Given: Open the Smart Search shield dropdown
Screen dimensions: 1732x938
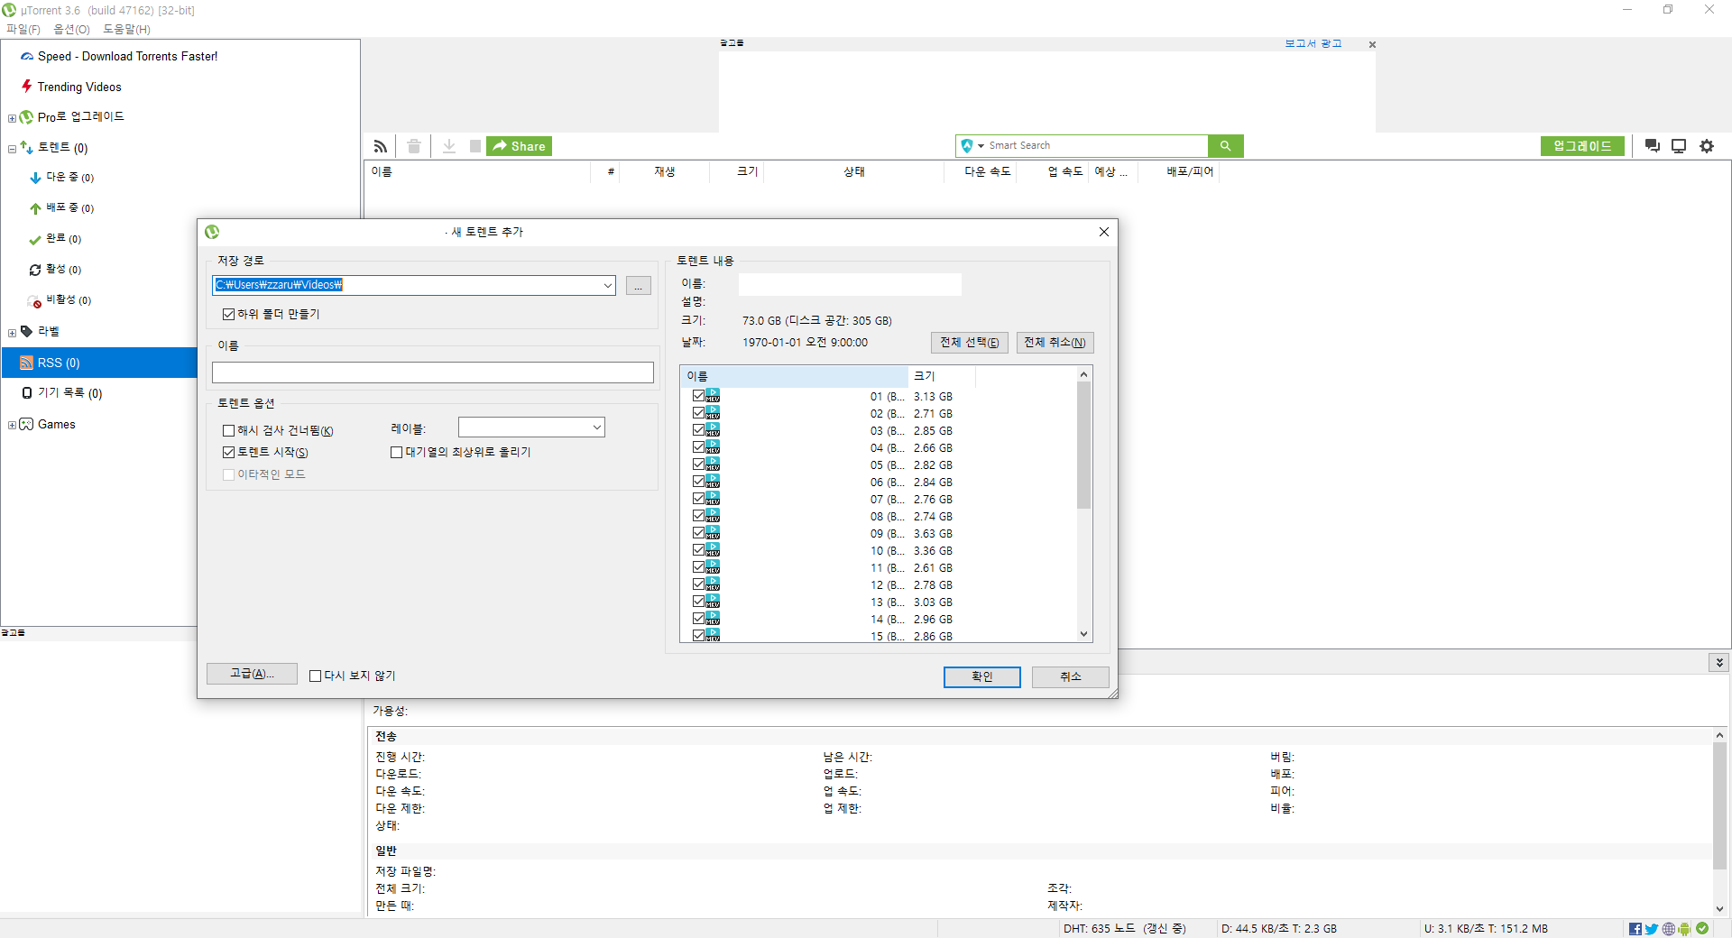Looking at the screenshot, I should (x=972, y=145).
